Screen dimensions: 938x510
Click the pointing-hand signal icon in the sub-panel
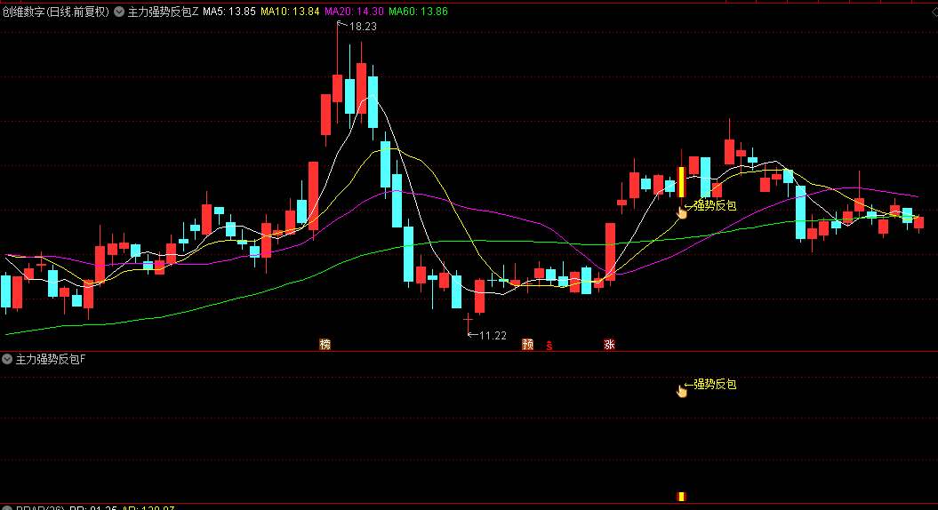[681, 391]
